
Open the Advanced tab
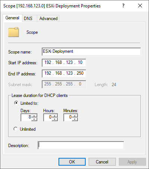tap(48, 19)
